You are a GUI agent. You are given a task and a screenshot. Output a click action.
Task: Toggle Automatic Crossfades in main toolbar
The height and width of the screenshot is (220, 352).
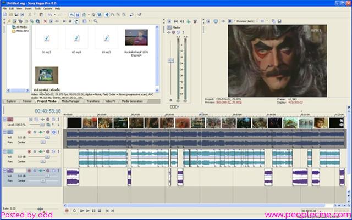(78, 15)
